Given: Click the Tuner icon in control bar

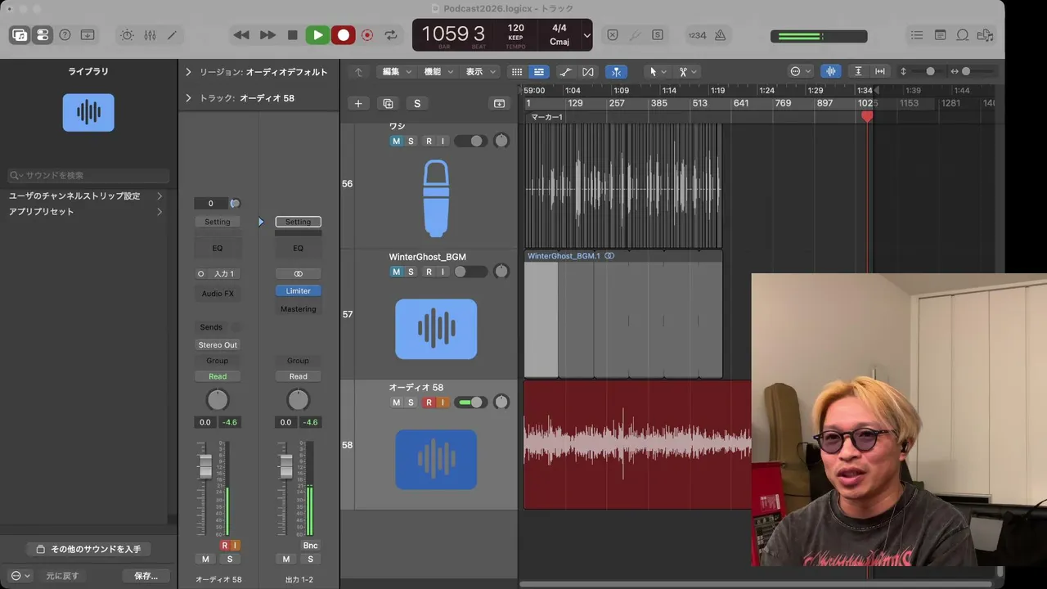Looking at the screenshot, I should [x=635, y=35].
